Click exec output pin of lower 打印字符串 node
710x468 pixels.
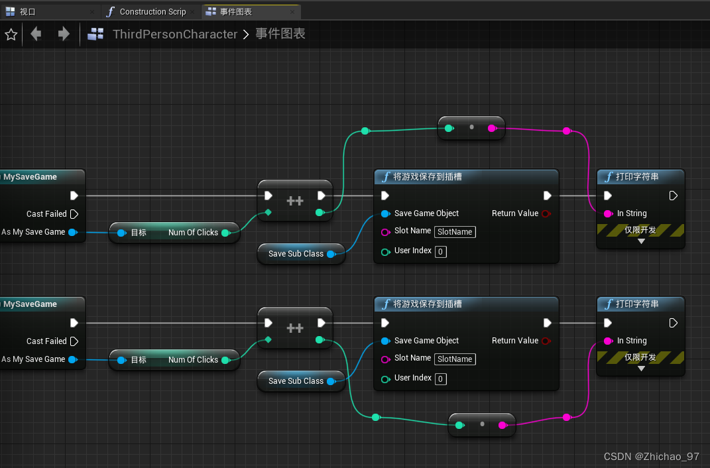click(x=674, y=323)
